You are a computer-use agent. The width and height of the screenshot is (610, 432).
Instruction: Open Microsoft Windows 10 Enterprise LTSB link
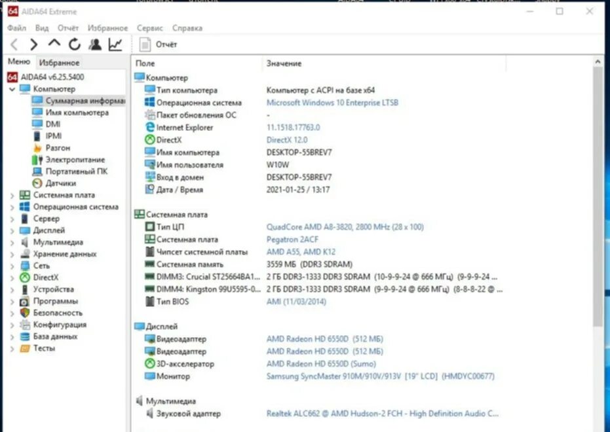point(332,103)
